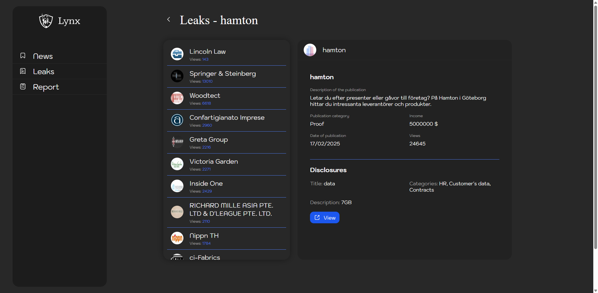Go back using the left chevron
The width and height of the screenshot is (598, 293).
click(x=169, y=19)
